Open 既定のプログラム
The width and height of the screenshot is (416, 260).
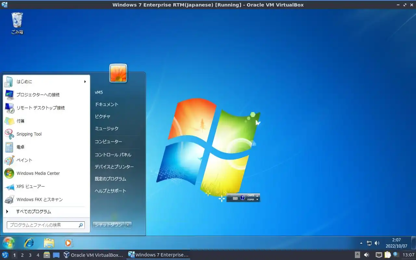tap(110, 179)
